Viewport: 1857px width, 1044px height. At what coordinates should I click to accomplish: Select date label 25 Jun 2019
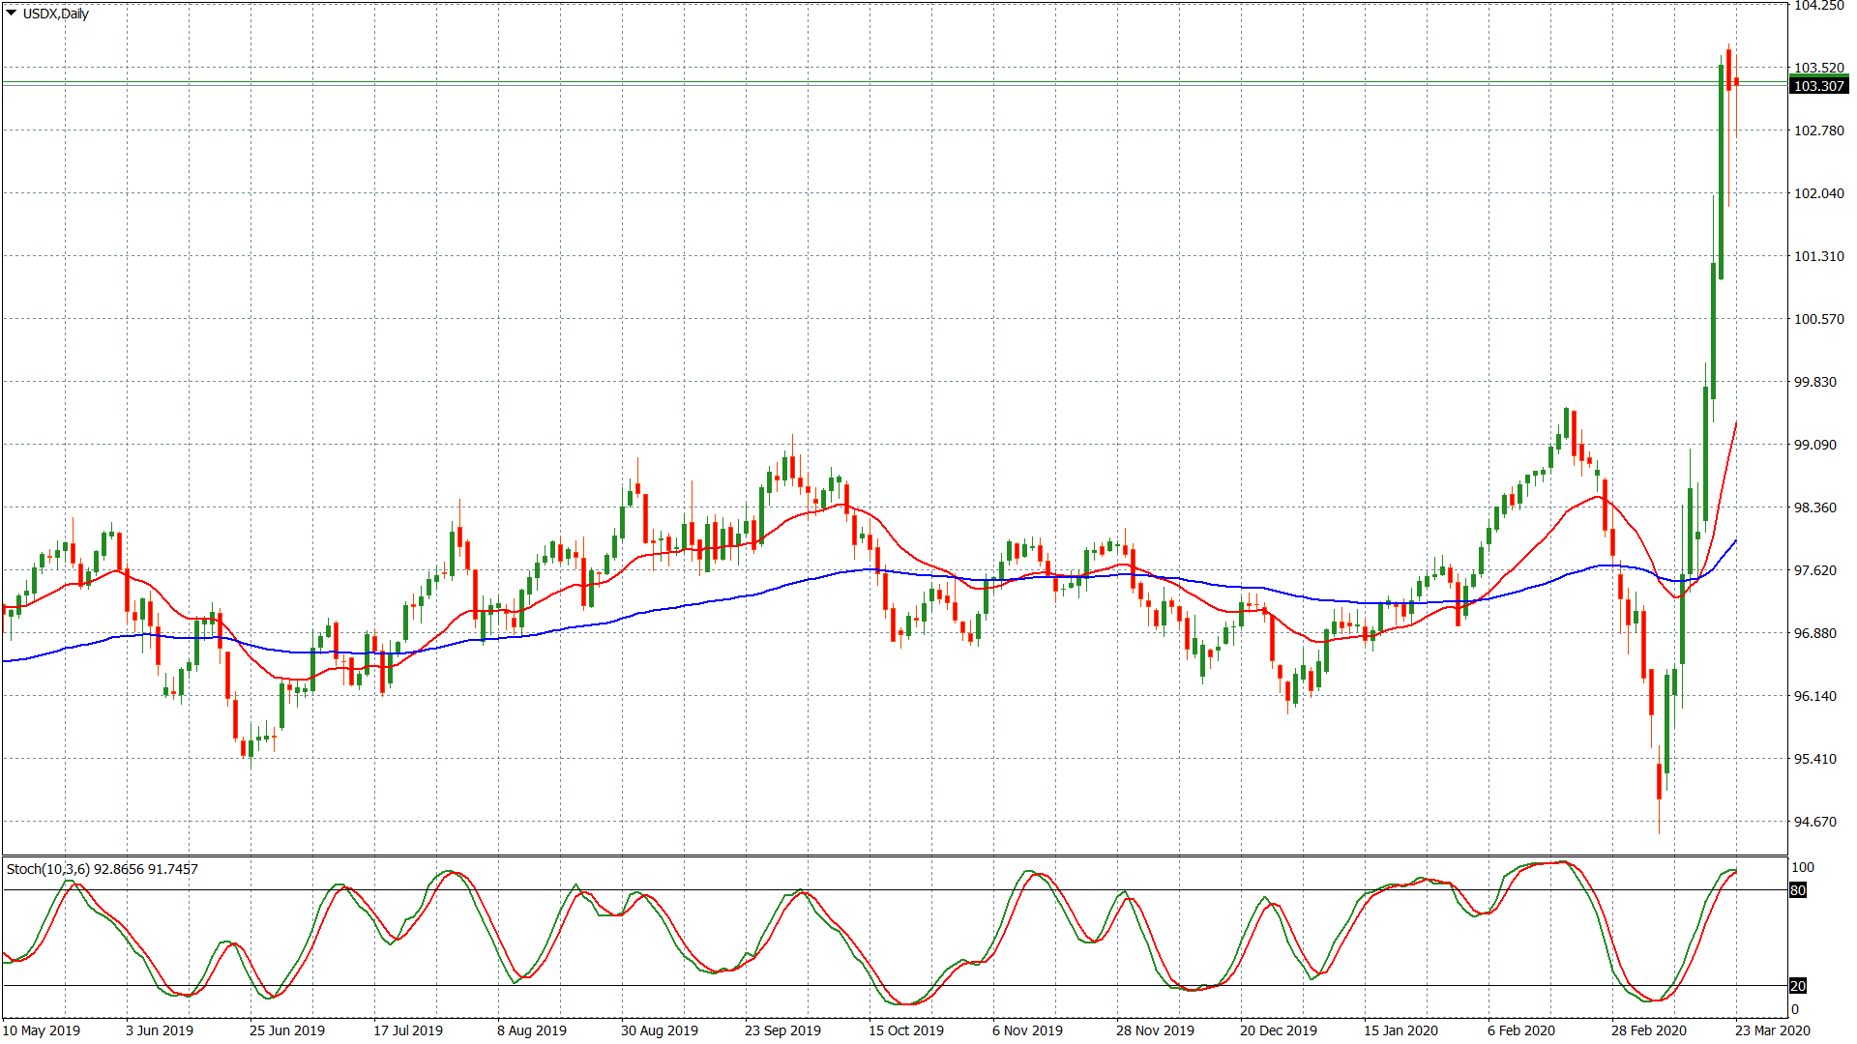(287, 1030)
